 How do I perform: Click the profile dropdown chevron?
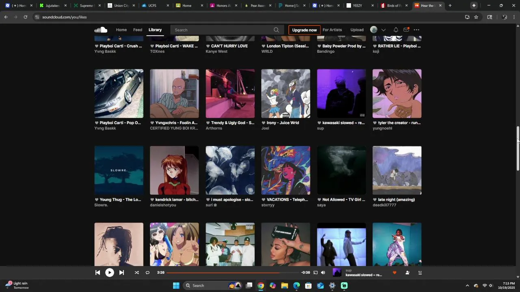click(x=383, y=30)
